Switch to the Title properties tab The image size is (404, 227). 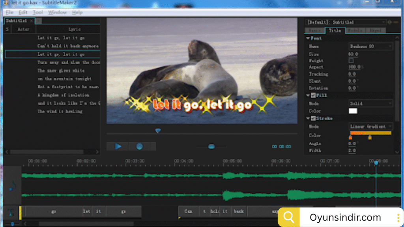click(x=335, y=30)
